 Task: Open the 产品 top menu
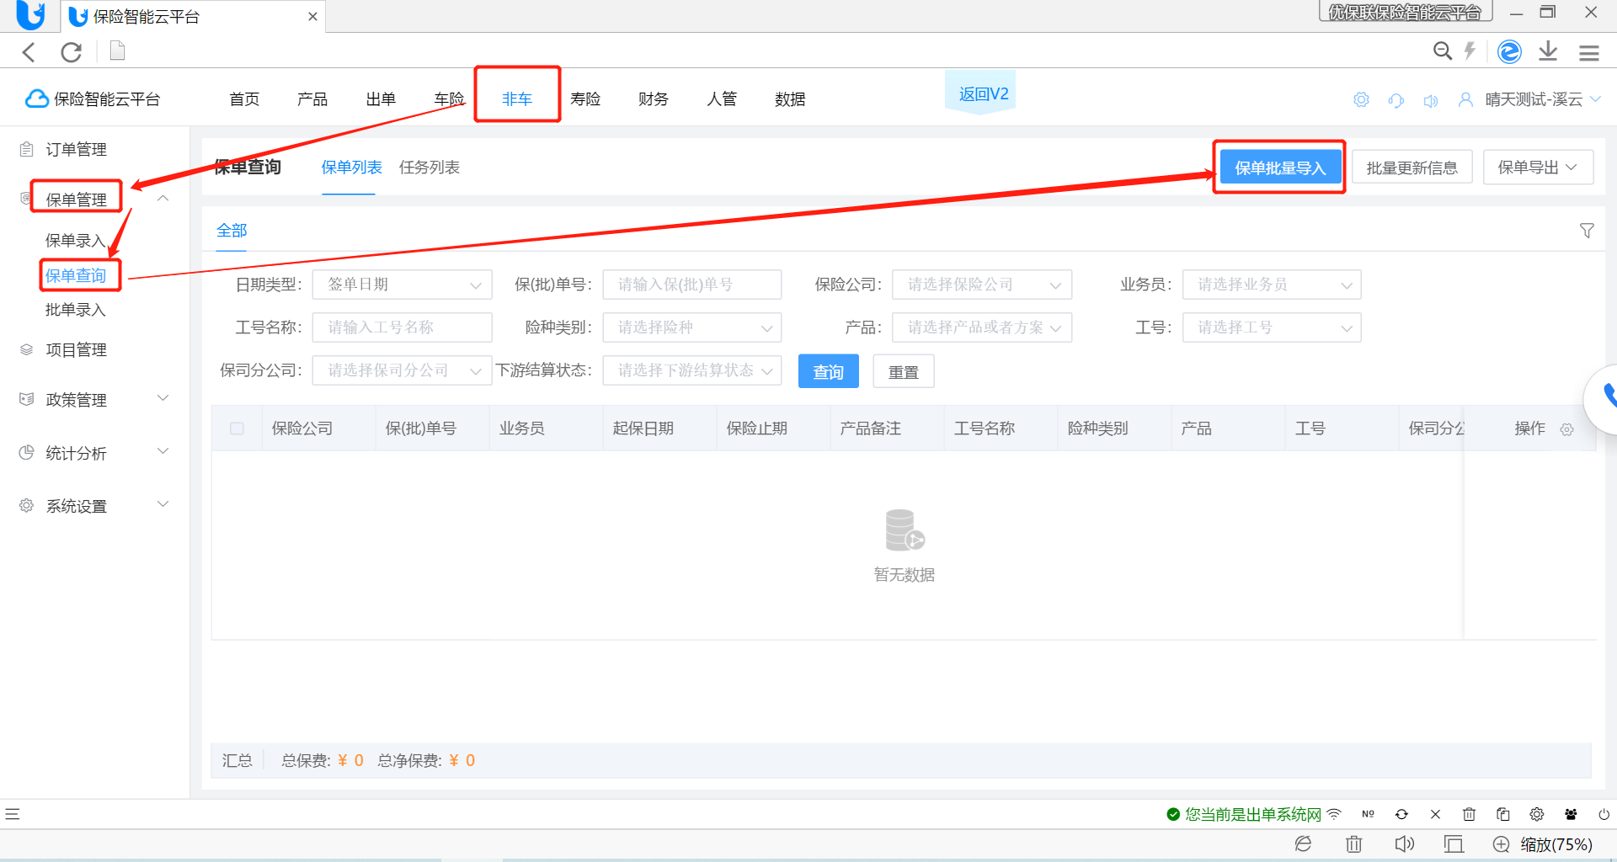click(312, 99)
